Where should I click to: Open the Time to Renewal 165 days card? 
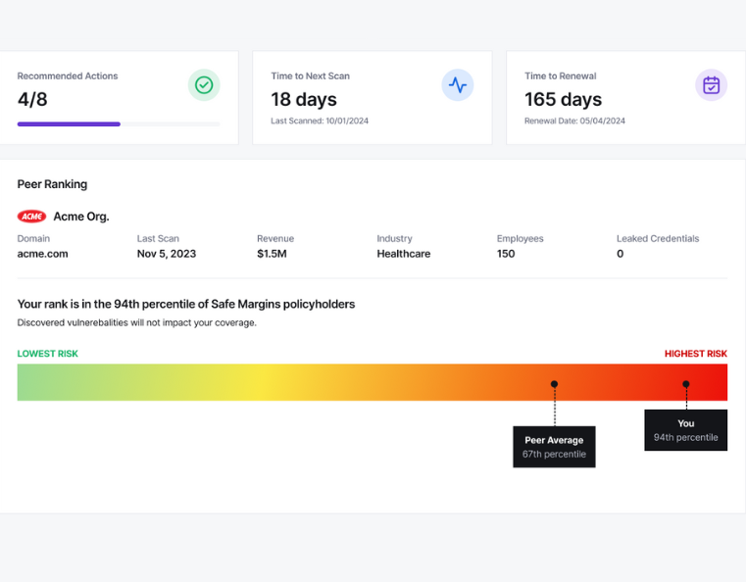(626, 97)
